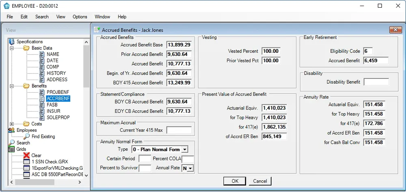Open the Edit menu

point(24,17)
